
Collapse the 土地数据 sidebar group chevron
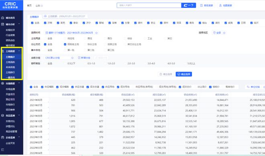(19, 51)
